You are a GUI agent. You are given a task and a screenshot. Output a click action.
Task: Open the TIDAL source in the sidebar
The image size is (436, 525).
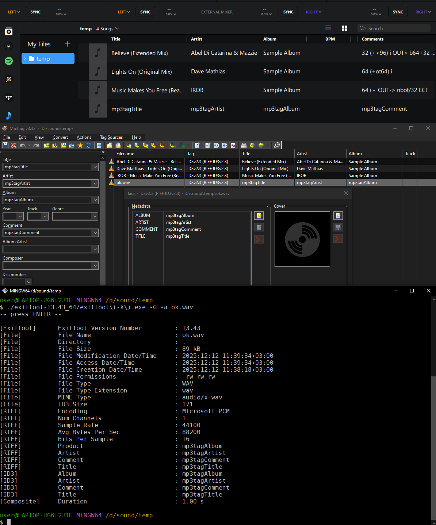click(9, 97)
